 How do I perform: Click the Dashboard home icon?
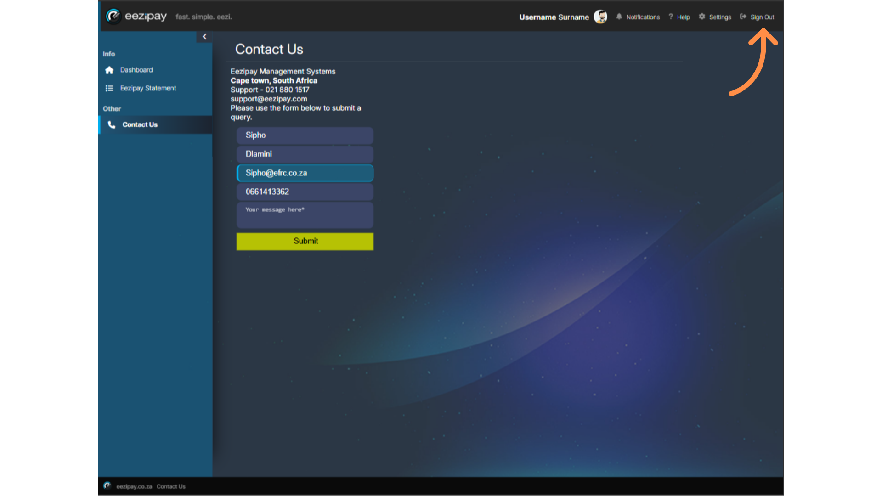click(109, 70)
